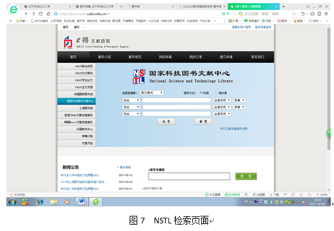Reload the page with the refresh icon
This screenshot has height=231, width=334.
[40, 14]
